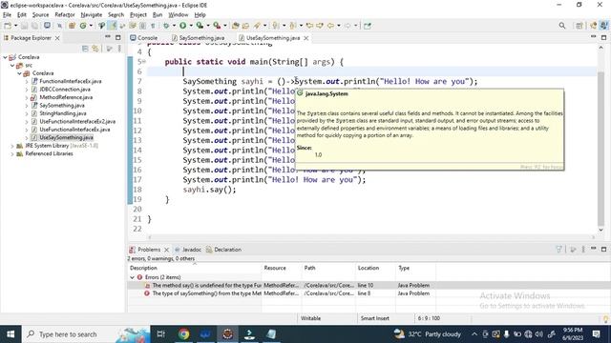
Task: Close the Package Explorer tab
Action: coord(57,38)
